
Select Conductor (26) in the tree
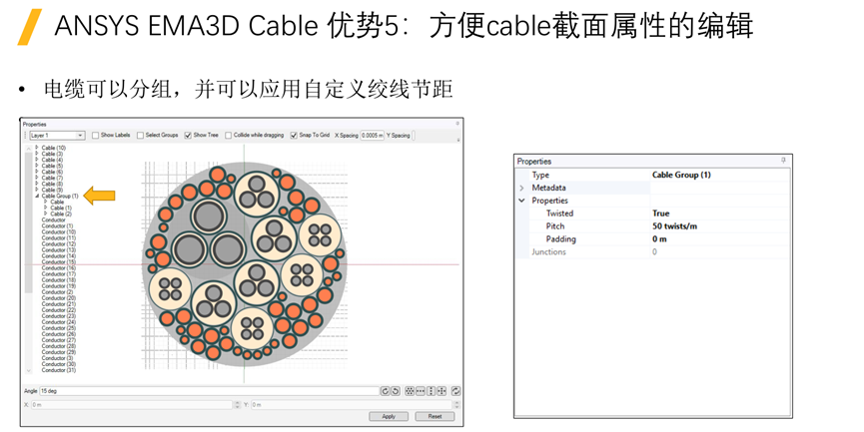(x=59, y=334)
